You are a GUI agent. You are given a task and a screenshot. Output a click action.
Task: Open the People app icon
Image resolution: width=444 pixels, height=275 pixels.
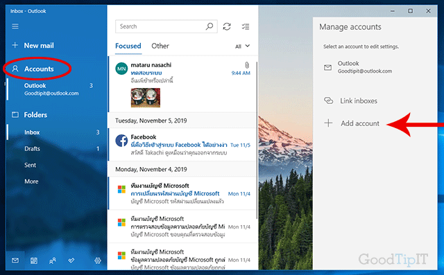[53, 260]
